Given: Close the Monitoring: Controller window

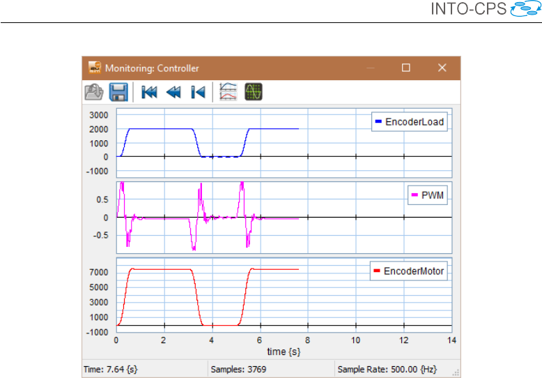Looking at the screenshot, I should [442, 68].
